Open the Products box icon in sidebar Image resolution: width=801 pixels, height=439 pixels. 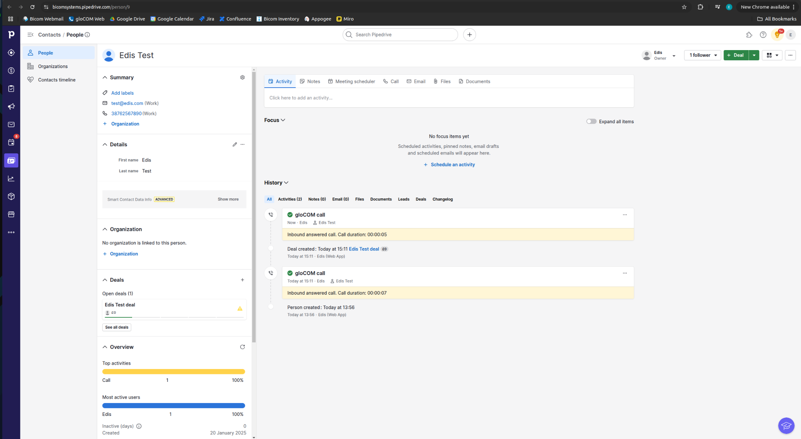[11, 196]
